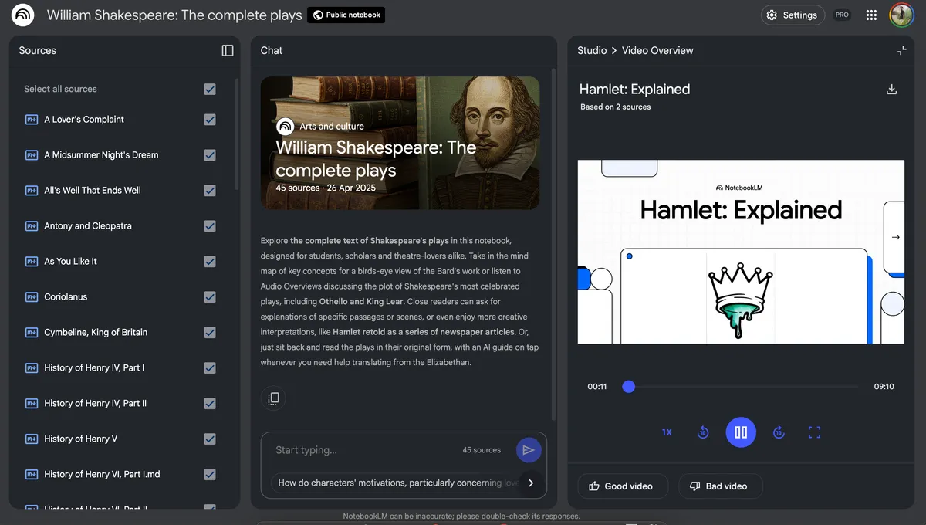The height and width of the screenshot is (525, 926).
Task: Click the Coriolanus source document icon
Action: (32, 297)
